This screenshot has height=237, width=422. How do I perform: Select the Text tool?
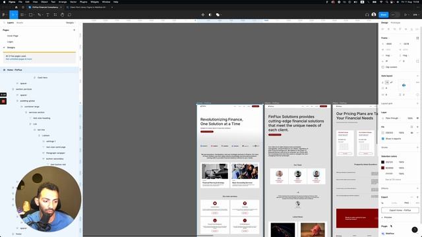47,14
